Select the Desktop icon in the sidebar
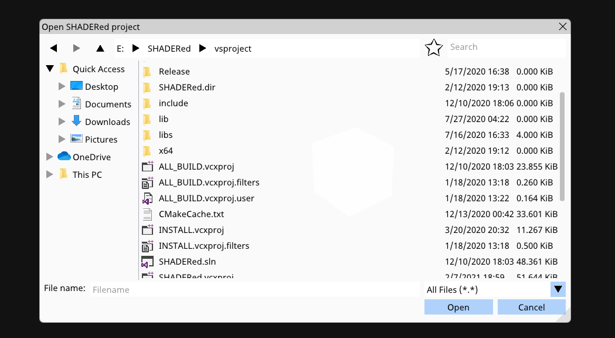Image resolution: width=615 pixels, height=338 pixels. (76, 86)
